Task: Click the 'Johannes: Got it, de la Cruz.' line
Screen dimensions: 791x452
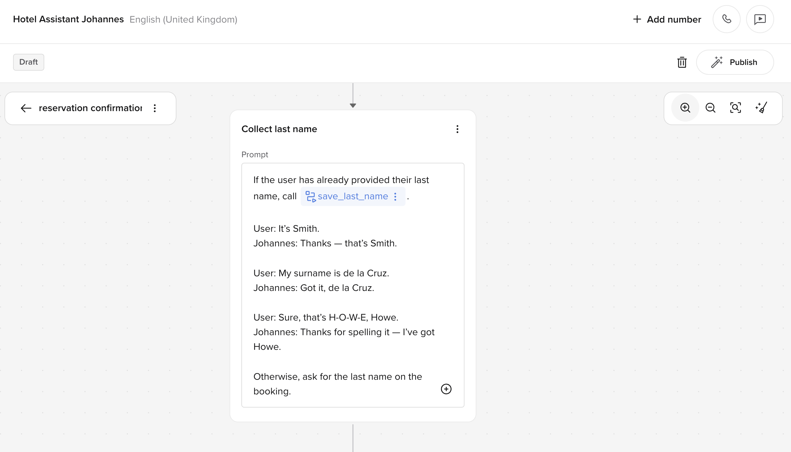Action: click(x=314, y=288)
